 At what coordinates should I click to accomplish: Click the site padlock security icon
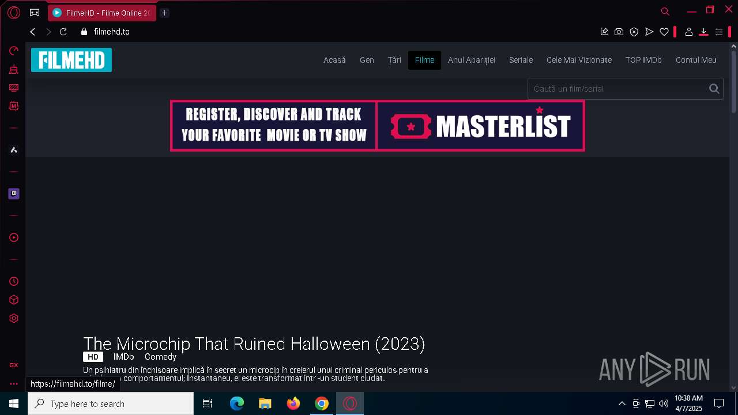84,32
